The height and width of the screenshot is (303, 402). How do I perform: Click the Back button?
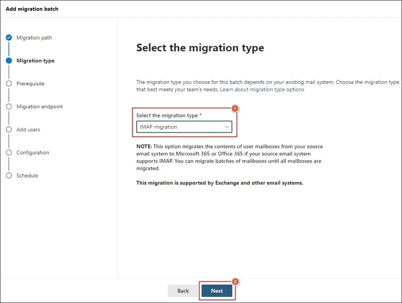coord(183,290)
